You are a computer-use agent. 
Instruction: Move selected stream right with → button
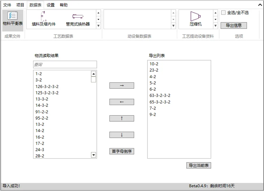pos(122,86)
